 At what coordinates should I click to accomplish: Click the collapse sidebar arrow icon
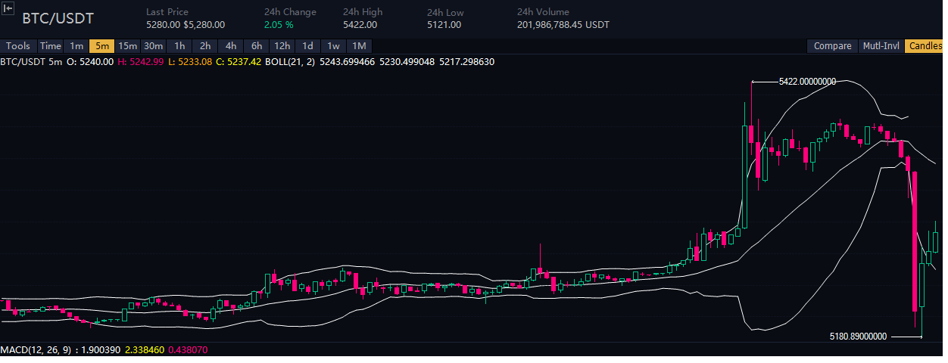(8, 7)
